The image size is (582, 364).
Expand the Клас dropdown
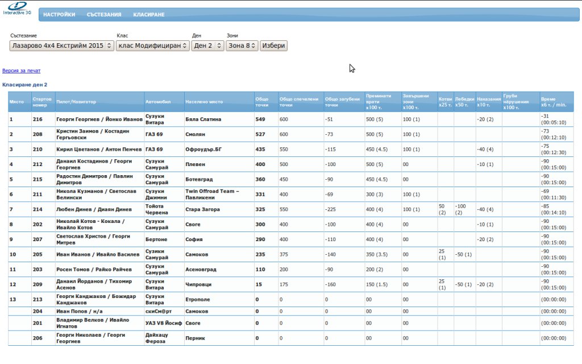[x=152, y=45]
